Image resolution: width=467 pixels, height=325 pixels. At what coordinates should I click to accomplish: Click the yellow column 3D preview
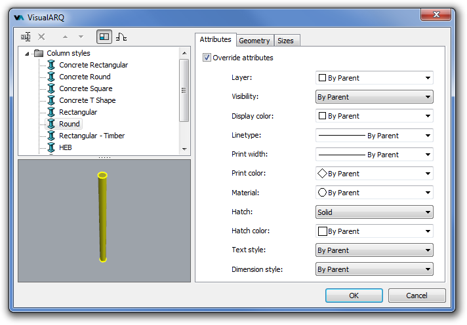tap(102, 217)
